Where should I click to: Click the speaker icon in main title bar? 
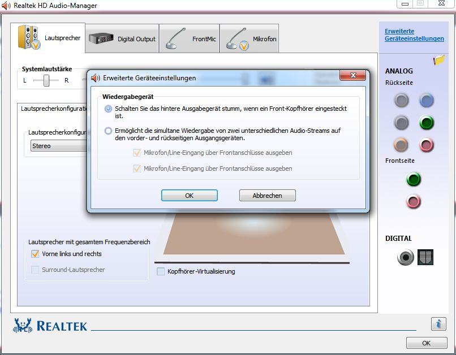point(6,6)
